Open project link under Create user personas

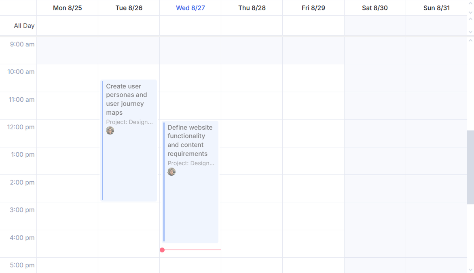coord(129,122)
